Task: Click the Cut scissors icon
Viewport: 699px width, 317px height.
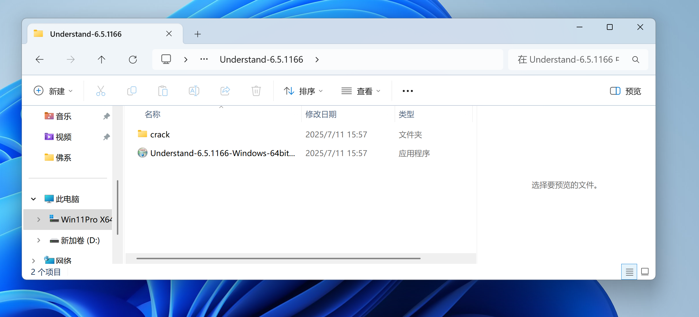Action: [100, 91]
